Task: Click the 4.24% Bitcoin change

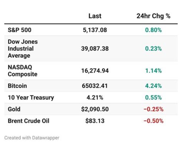Action: (153, 86)
